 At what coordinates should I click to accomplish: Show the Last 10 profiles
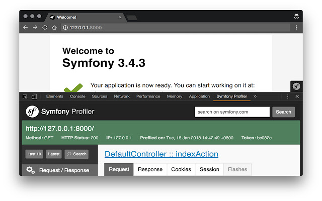coord(34,154)
